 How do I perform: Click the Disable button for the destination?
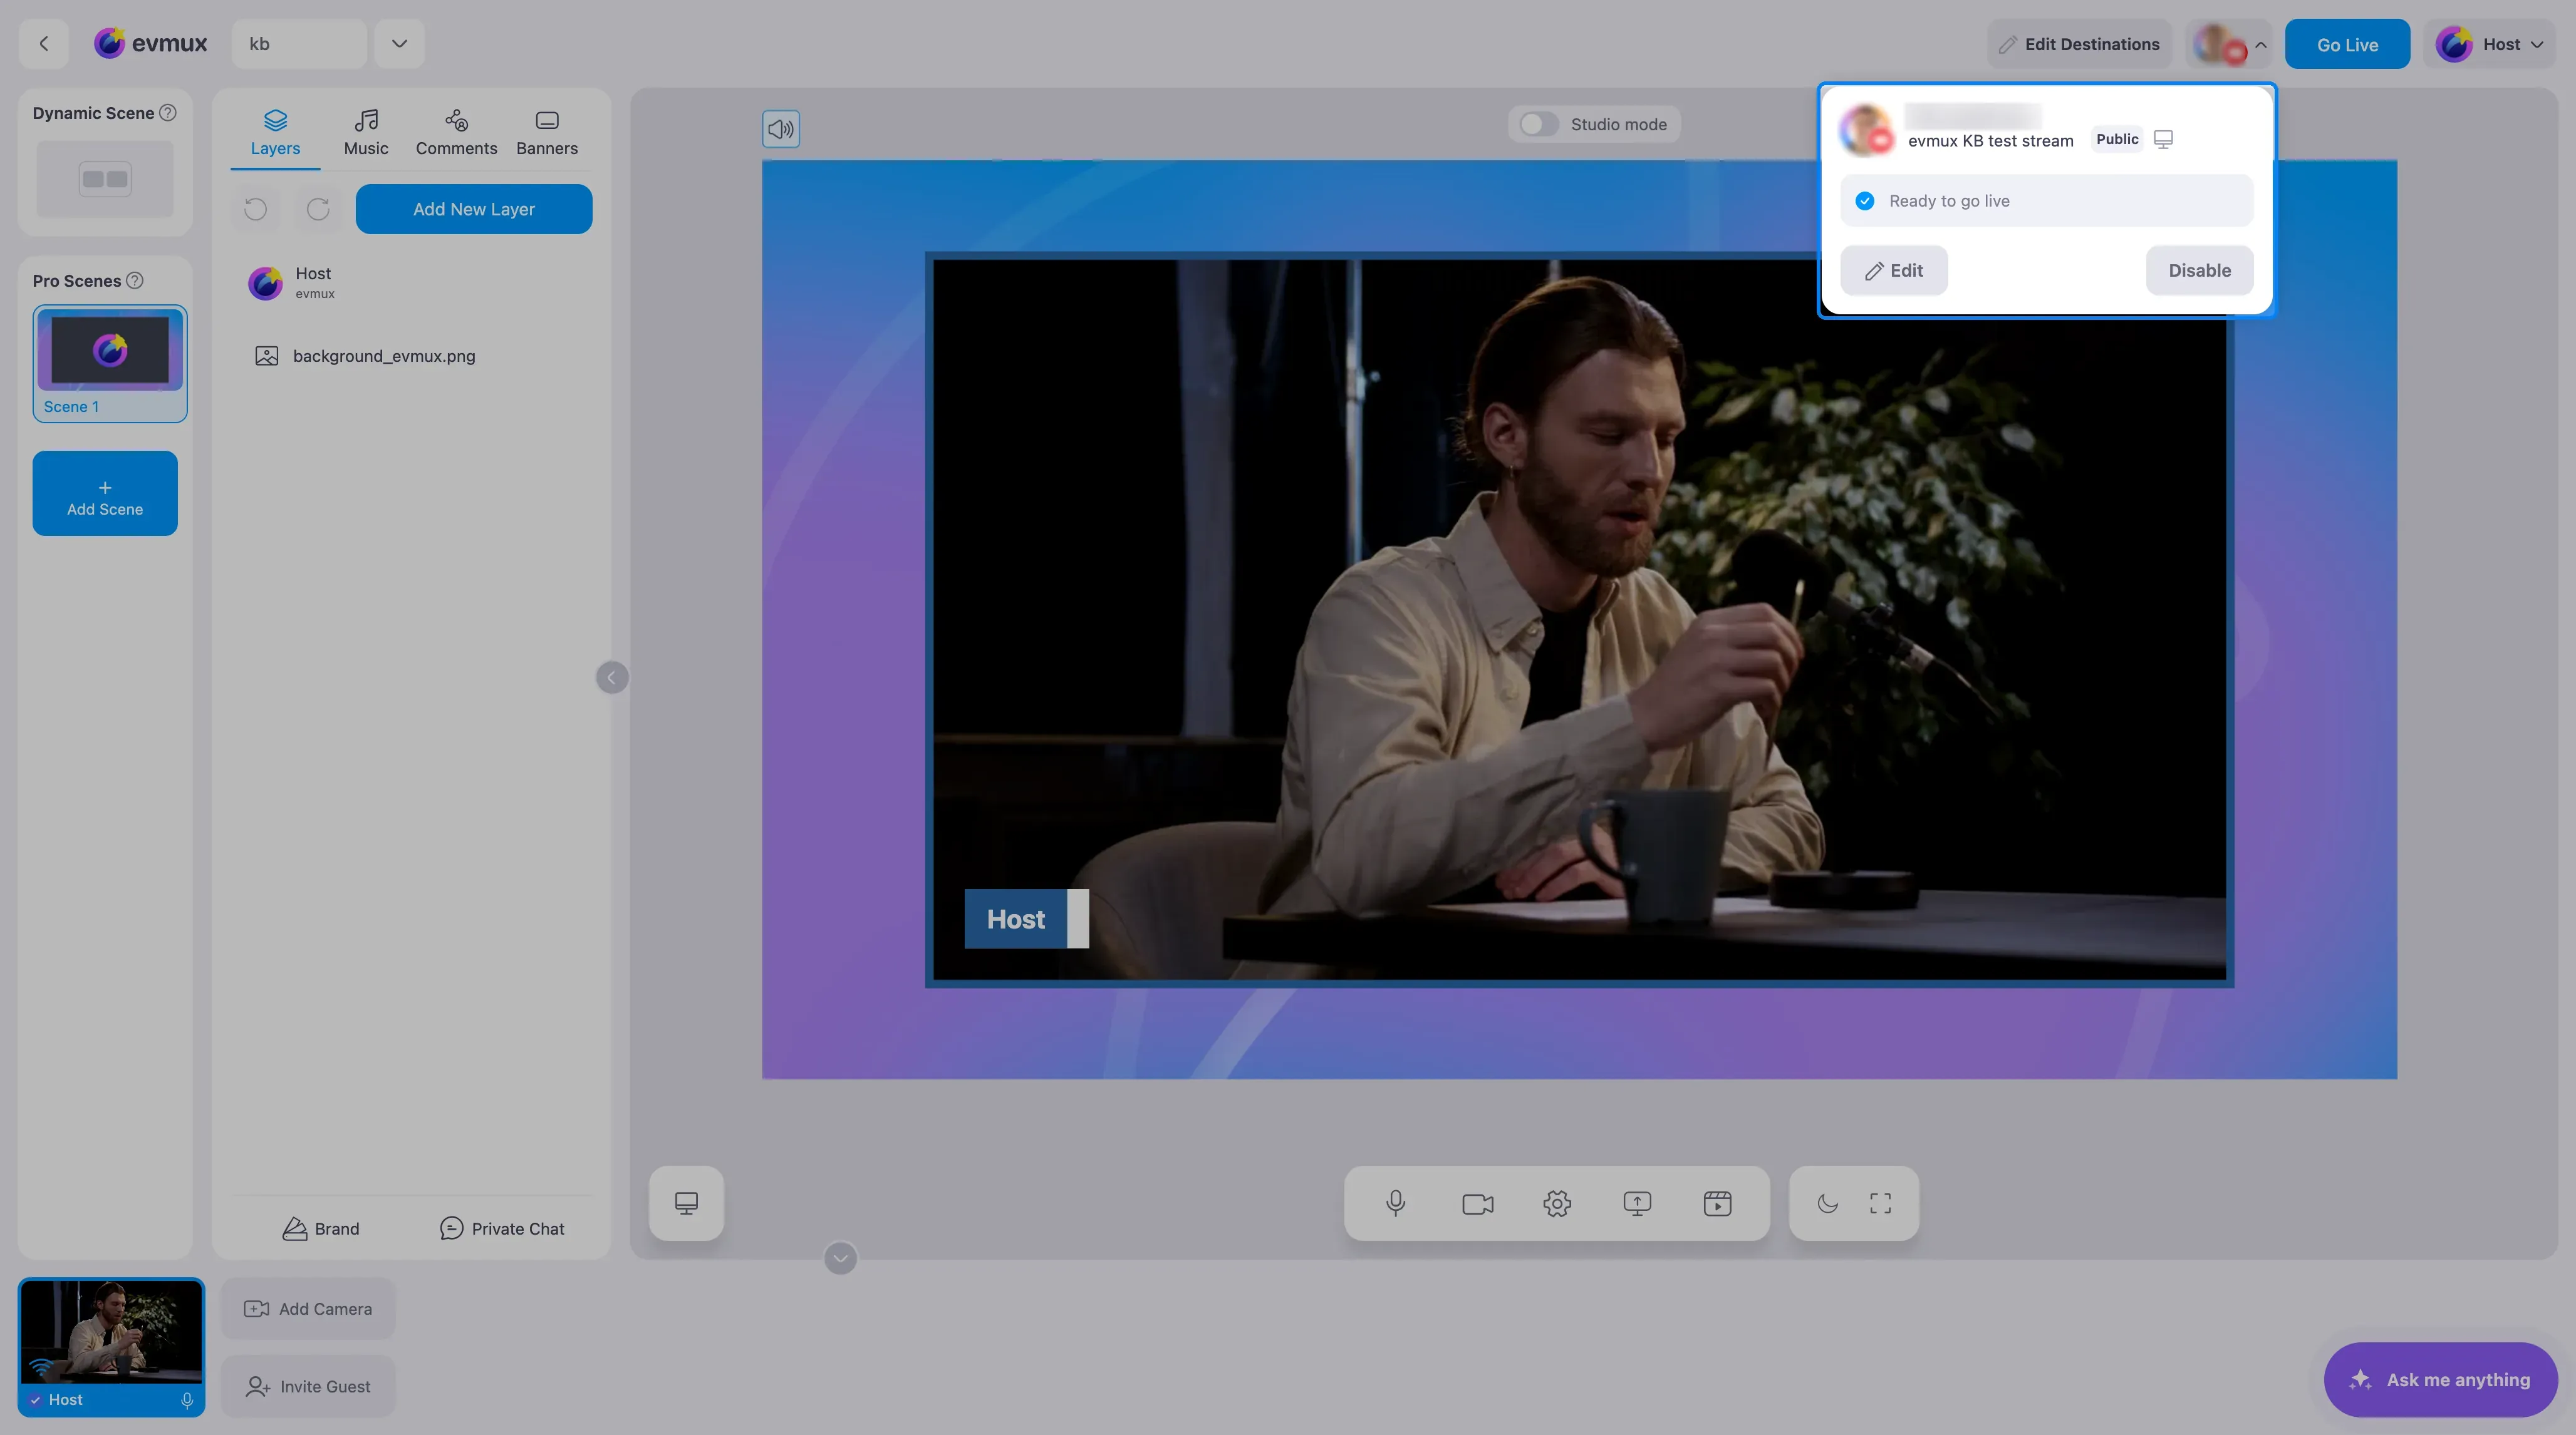point(2199,270)
